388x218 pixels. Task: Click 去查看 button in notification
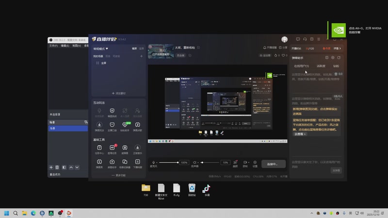300,134
